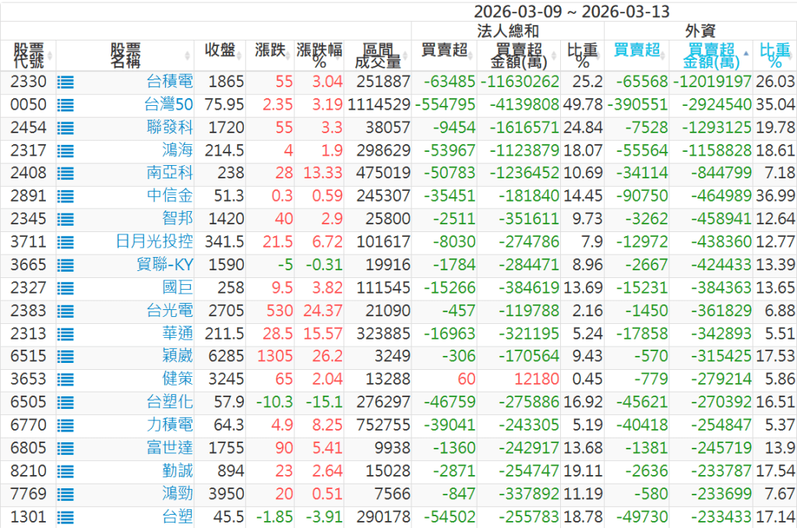The height and width of the screenshot is (528, 797).
Task: Click the list icon beside 台積電
Action: (65, 82)
